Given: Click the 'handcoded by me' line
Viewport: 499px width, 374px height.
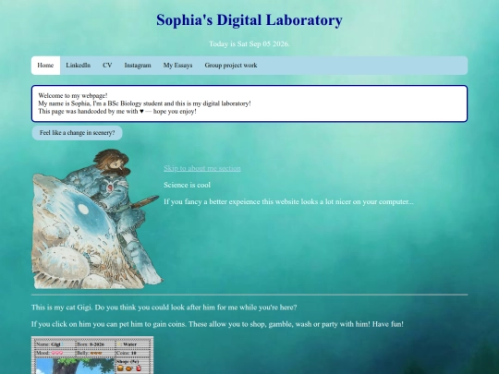Looking at the screenshot, I should [117, 112].
